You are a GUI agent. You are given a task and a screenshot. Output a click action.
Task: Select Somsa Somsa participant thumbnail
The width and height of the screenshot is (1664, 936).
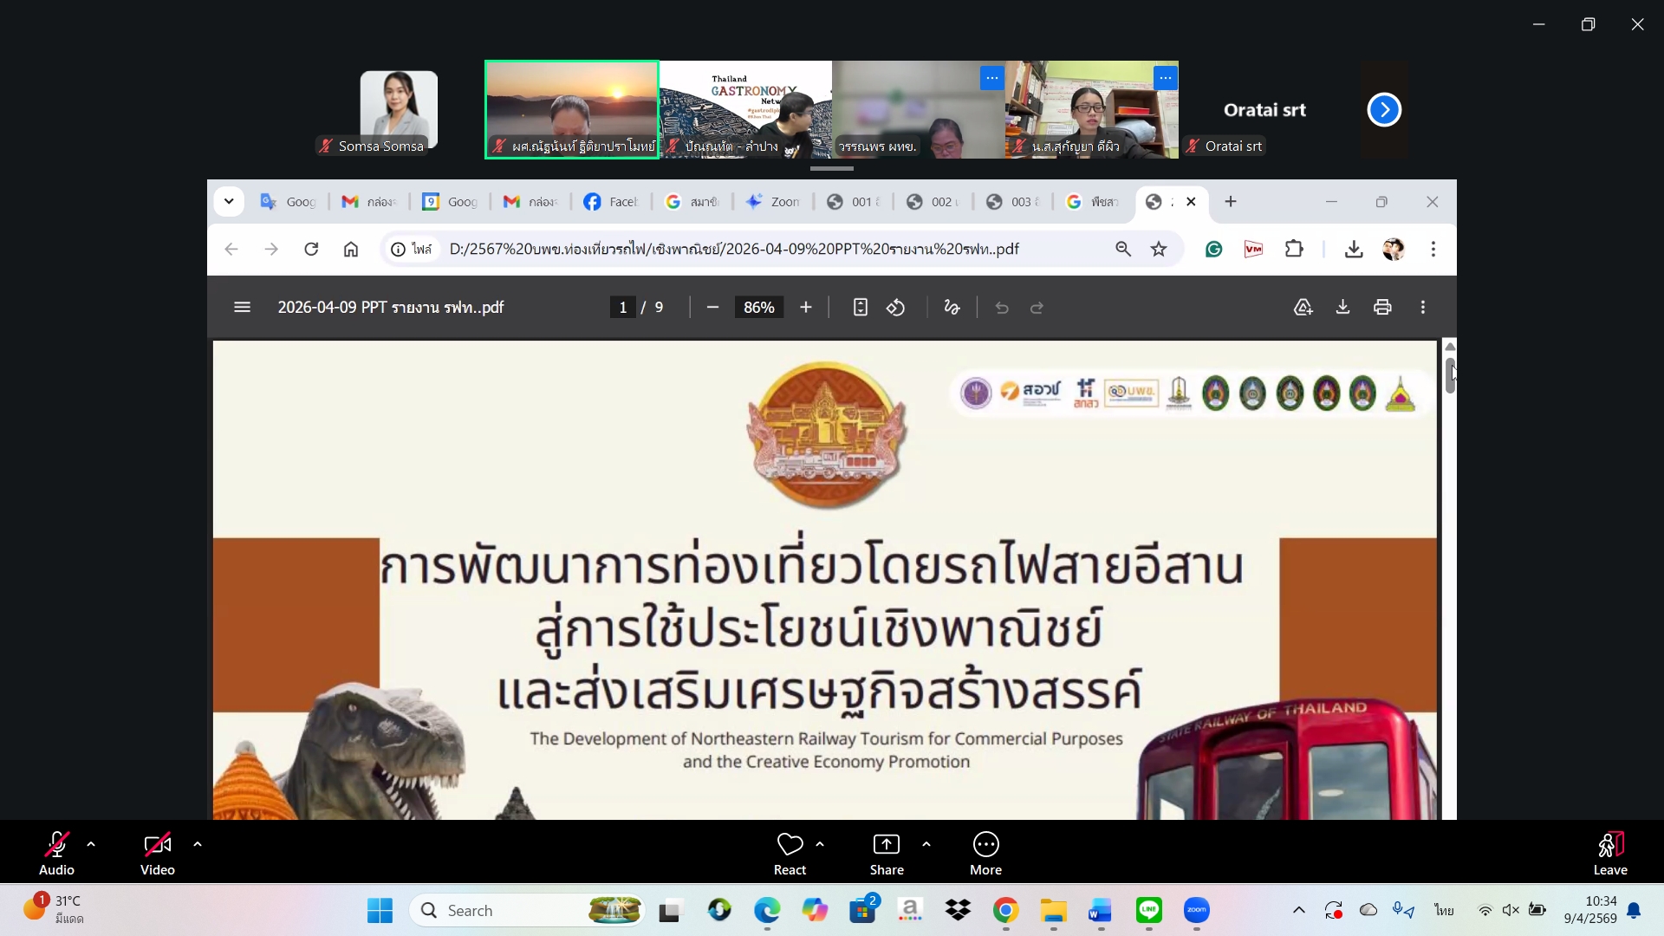pos(399,110)
